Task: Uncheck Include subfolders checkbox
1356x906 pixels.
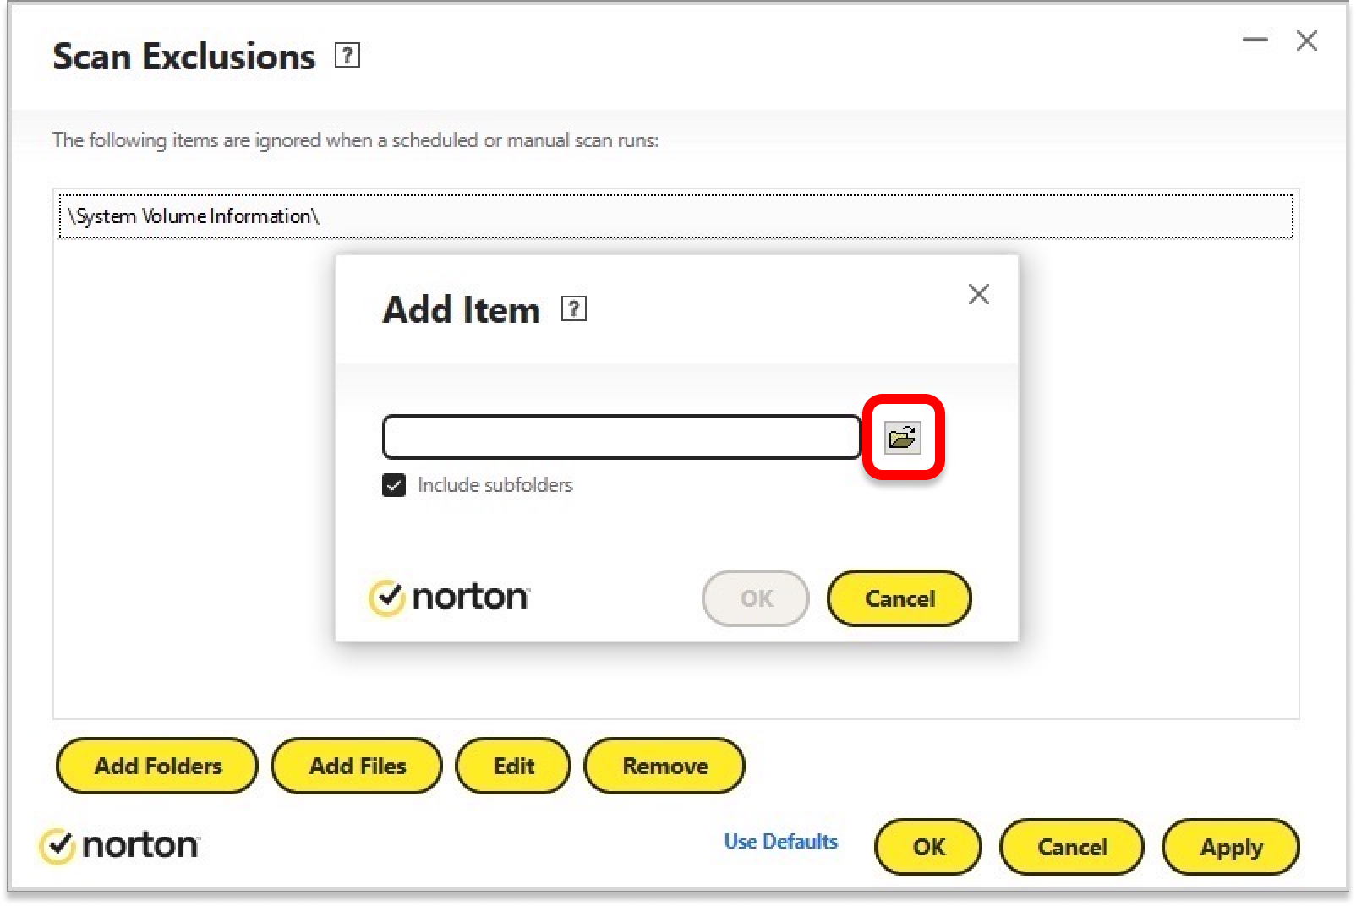Action: [394, 485]
